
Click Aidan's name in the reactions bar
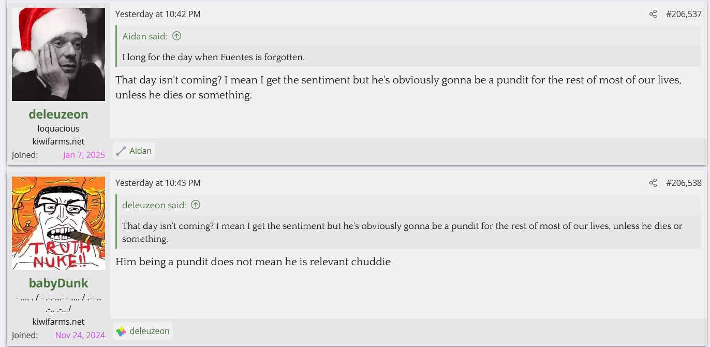[x=141, y=151]
